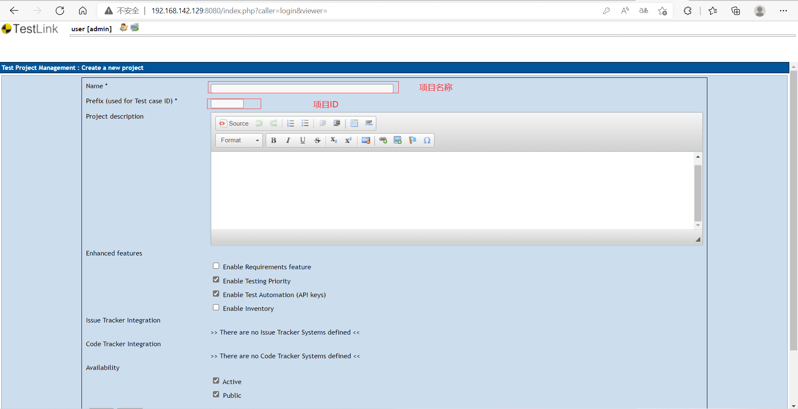Click the editor scrollbar up arrow
The height and width of the screenshot is (409, 798).
pos(698,157)
